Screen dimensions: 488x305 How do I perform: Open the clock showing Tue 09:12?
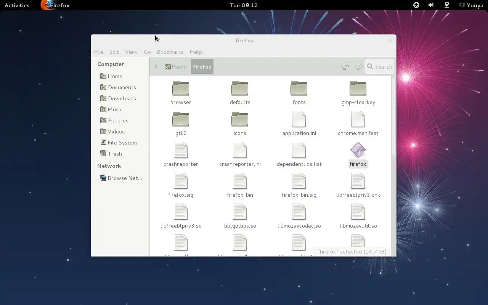244,5
